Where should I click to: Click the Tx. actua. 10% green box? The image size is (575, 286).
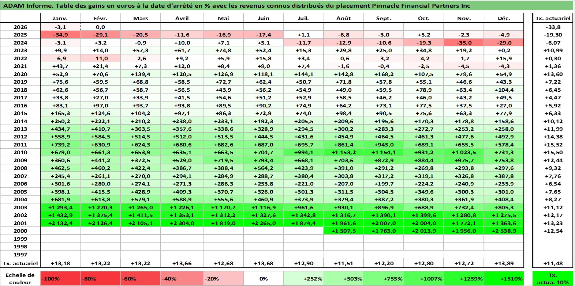tap(553, 278)
